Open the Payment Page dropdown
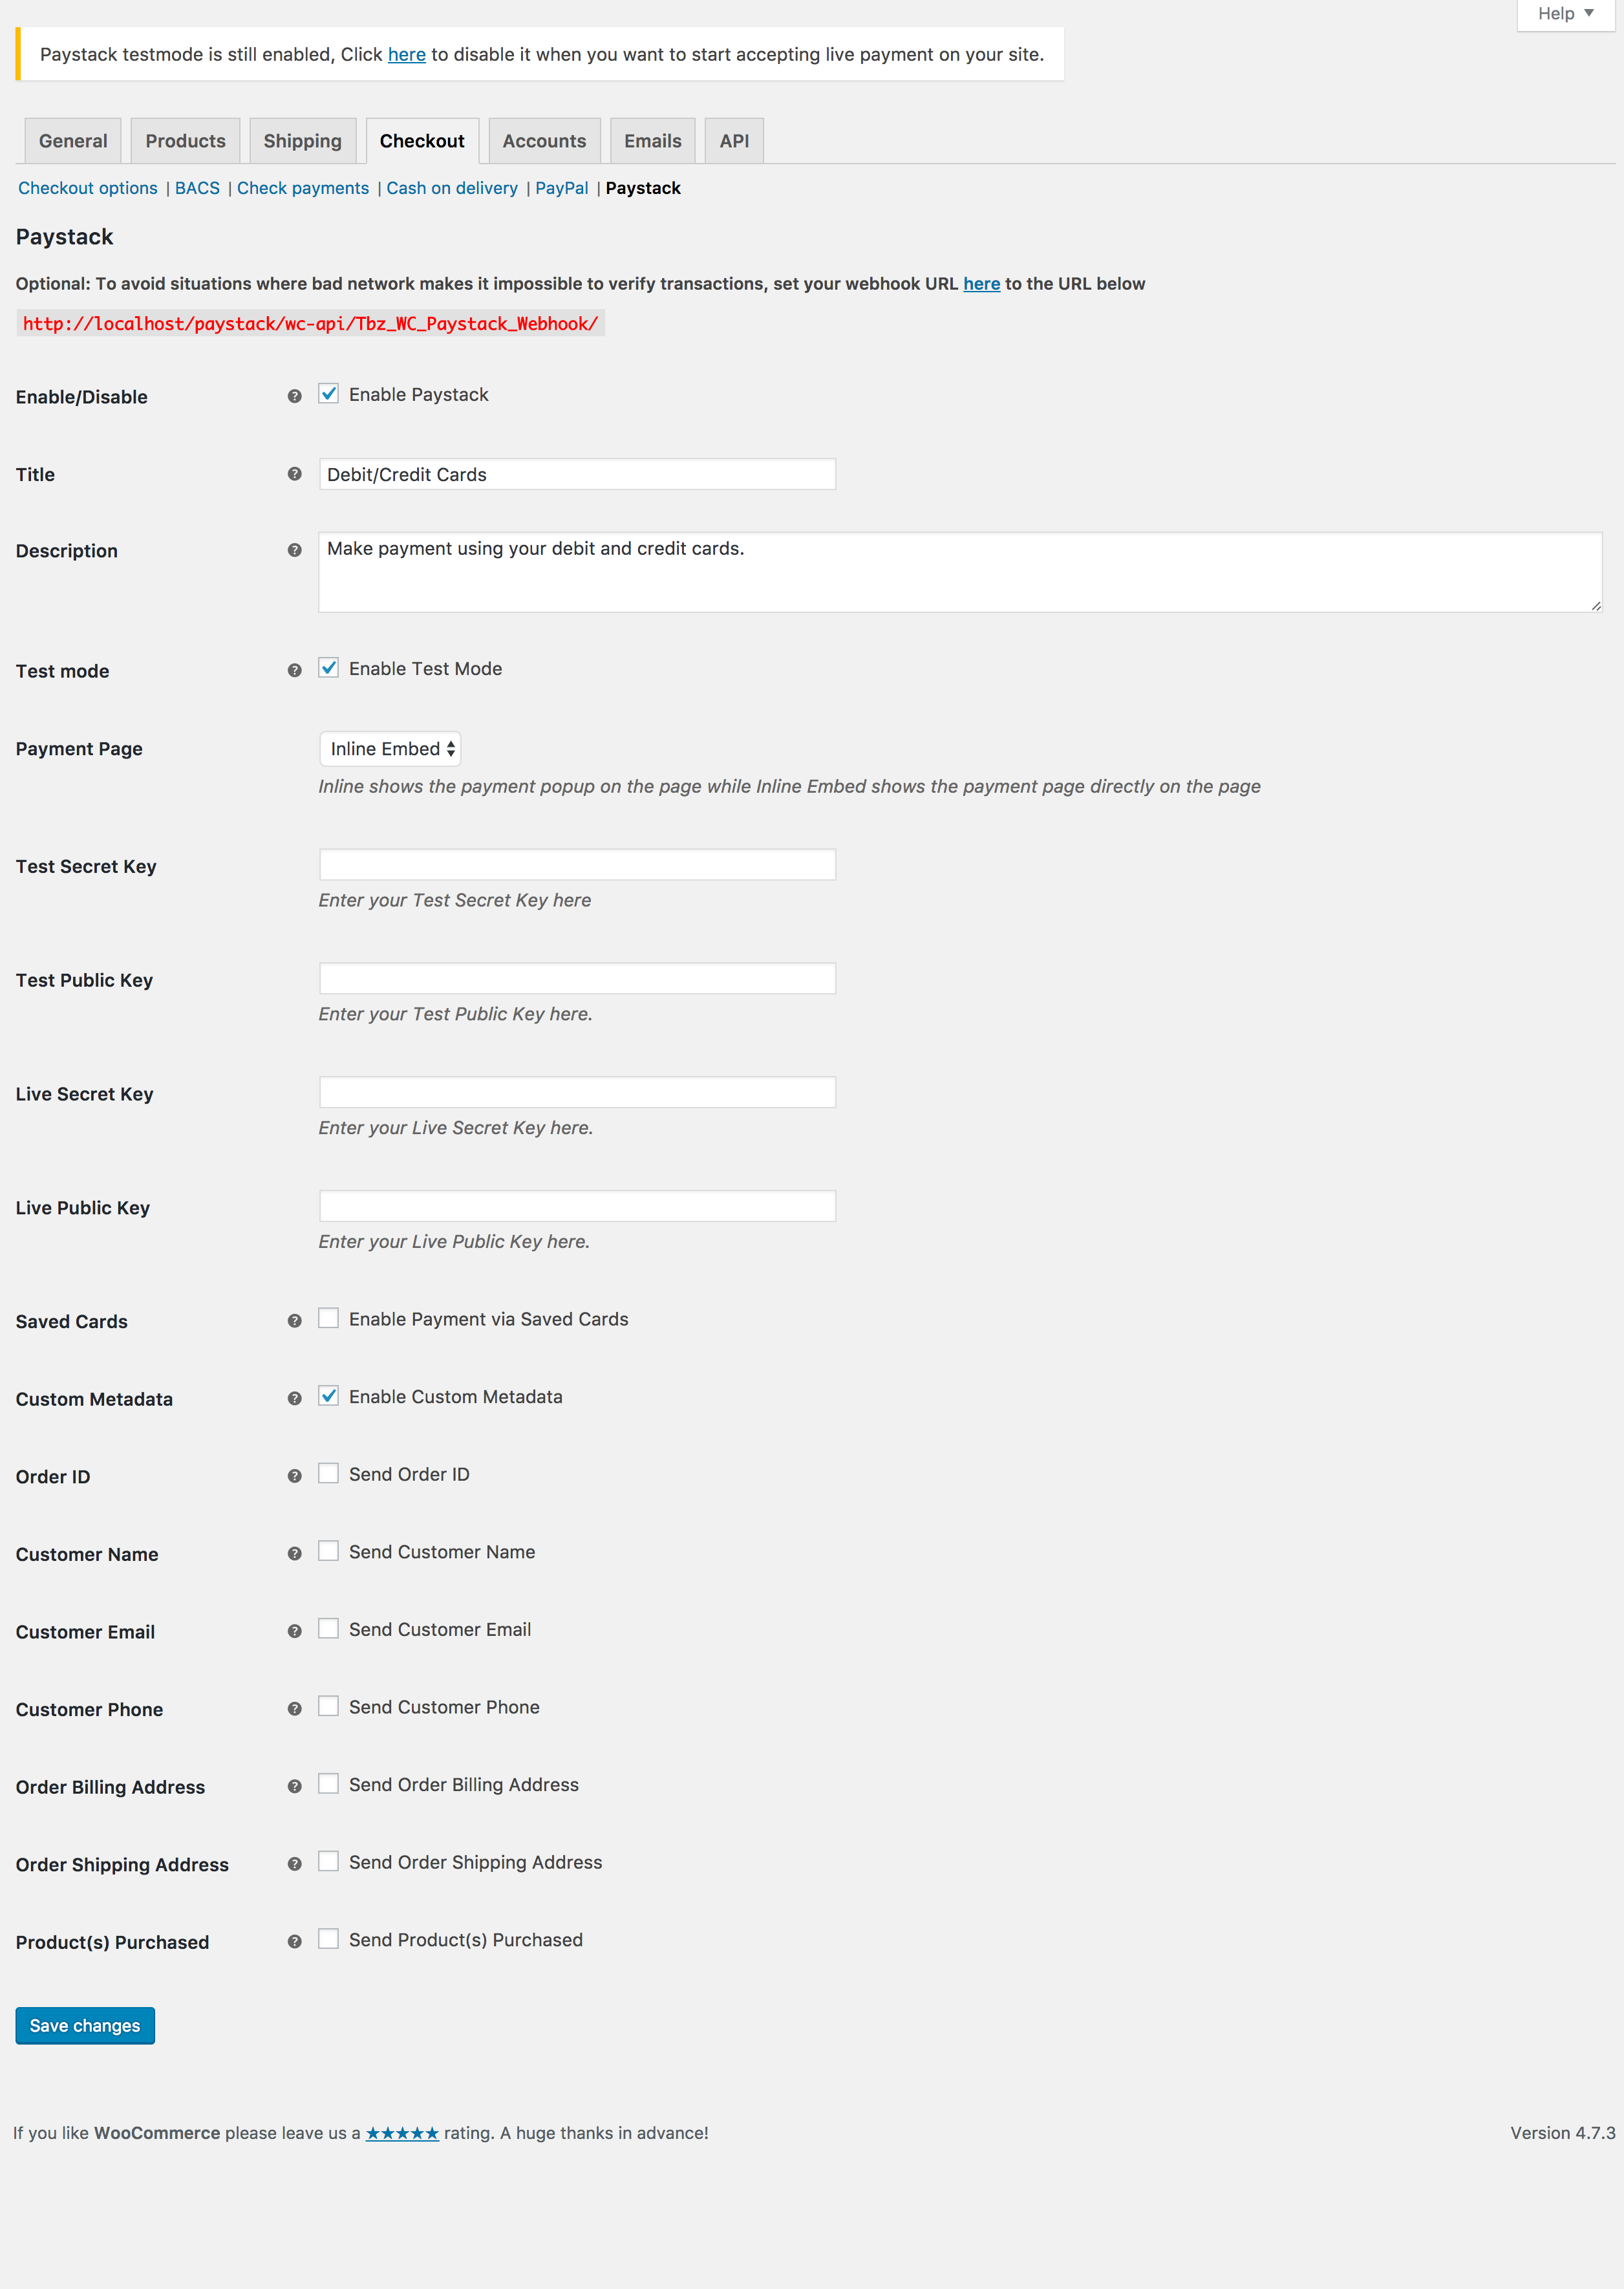This screenshot has height=2289, width=1624. pos(390,749)
